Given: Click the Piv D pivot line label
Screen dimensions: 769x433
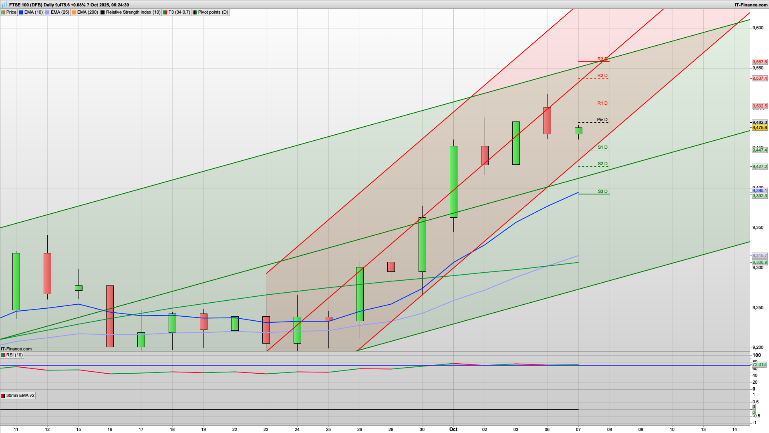Looking at the screenshot, I should [x=602, y=119].
